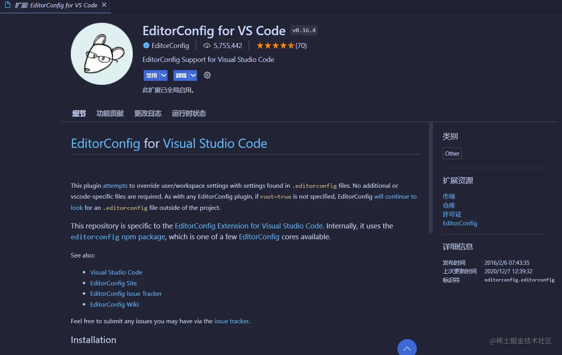Click the download count cloud icon
This screenshot has width=562, height=355.
pos(207,46)
